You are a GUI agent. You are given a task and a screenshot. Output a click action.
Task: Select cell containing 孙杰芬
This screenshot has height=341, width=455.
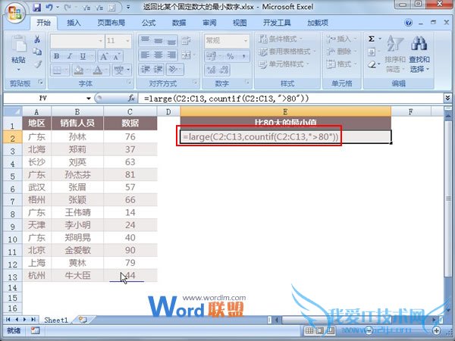[x=77, y=174]
